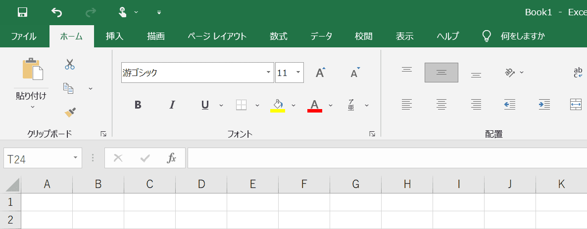The image size is (587, 229).
Task: Switch to the 校閲 tab
Action: point(364,36)
